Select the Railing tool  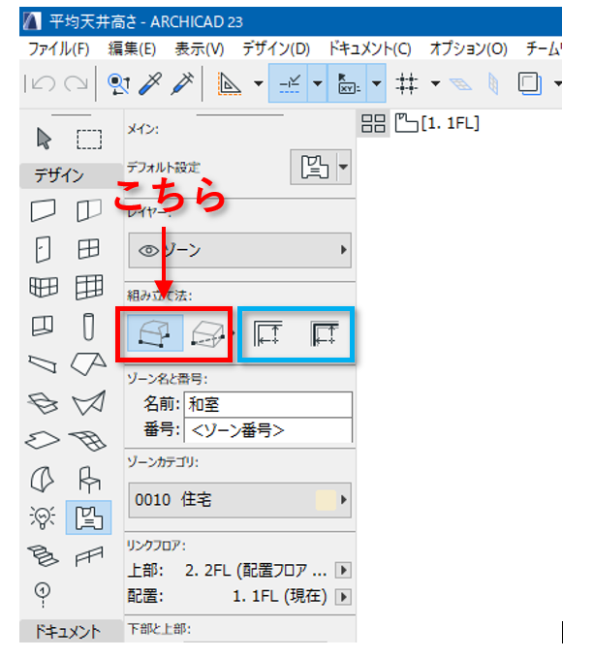point(89,556)
